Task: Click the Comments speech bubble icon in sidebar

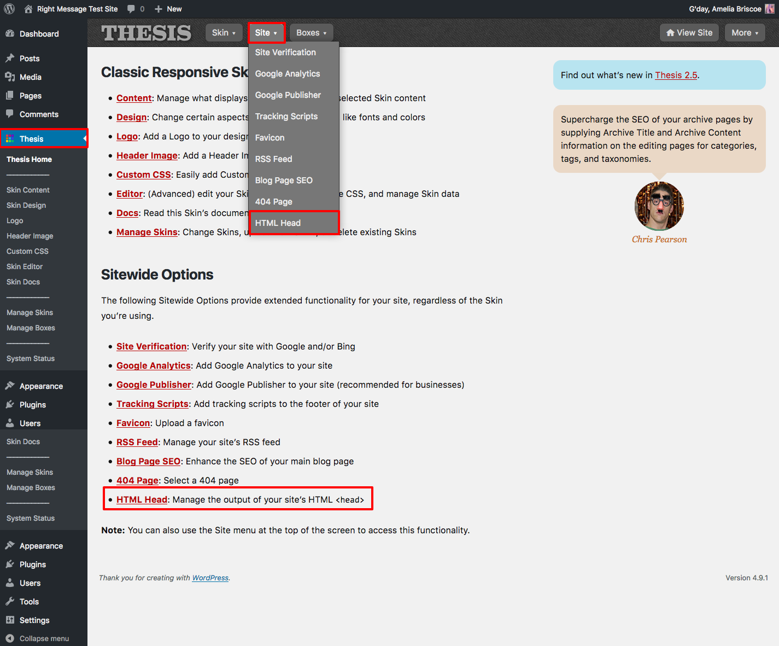Action: click(x=10, y=114)
